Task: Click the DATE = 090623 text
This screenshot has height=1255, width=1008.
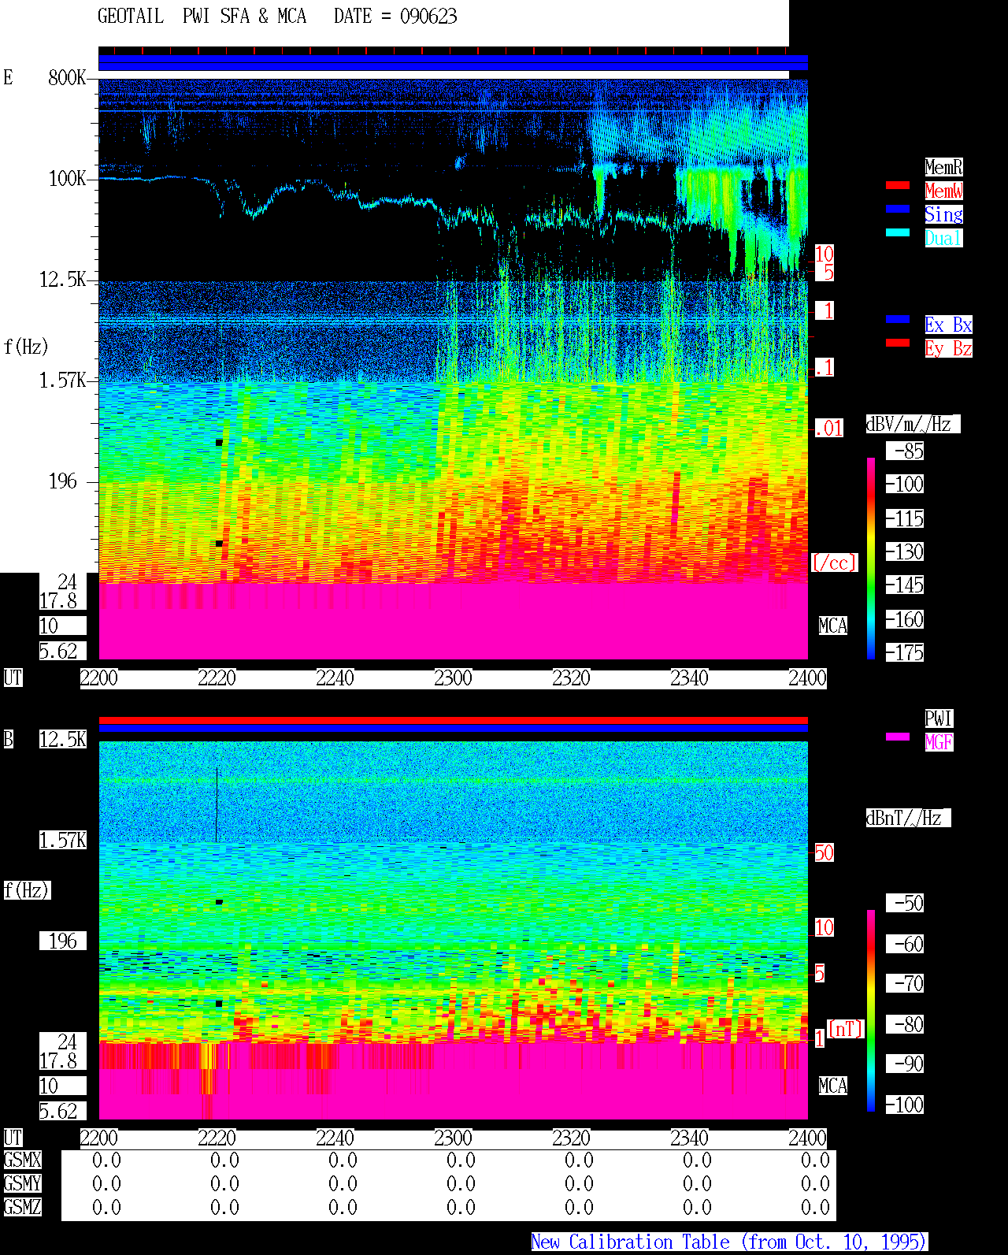Action: (x=395, y=16)
